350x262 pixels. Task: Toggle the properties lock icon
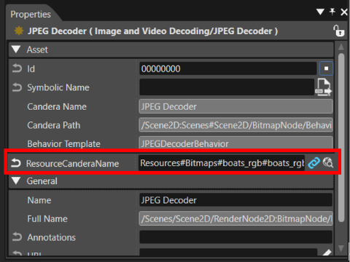(x=338, y=31)
